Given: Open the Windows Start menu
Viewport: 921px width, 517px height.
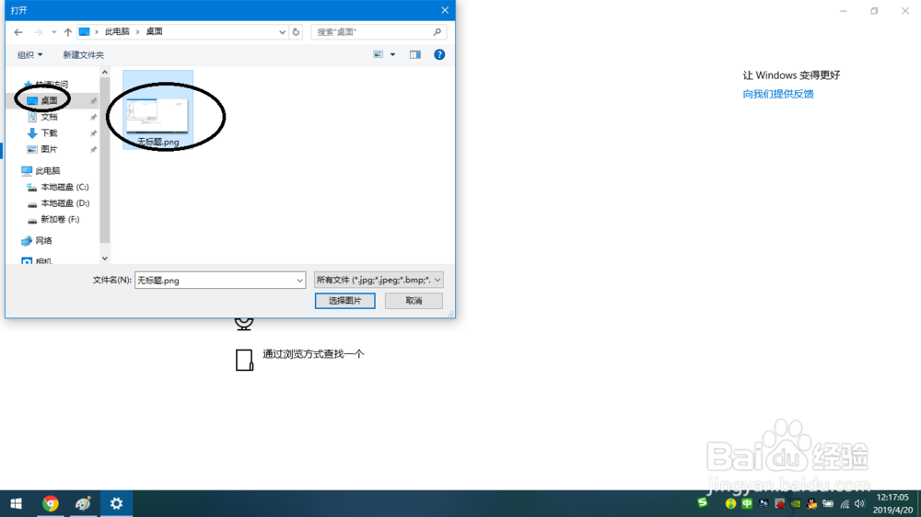Looking at the screenshot, I should click(x=16, y=503).
